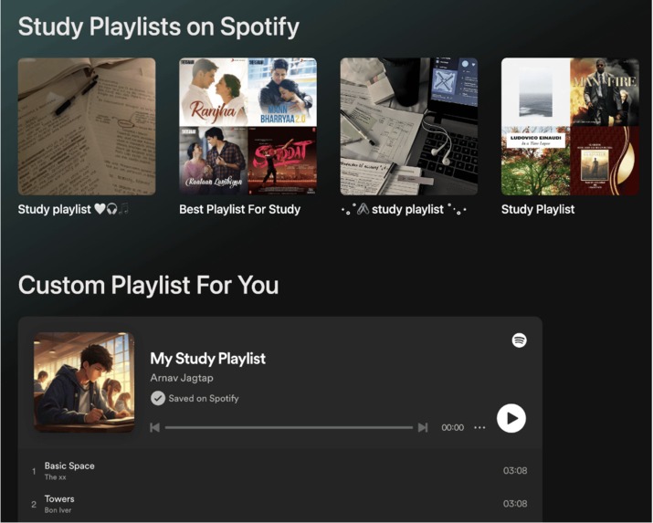This screenshot has height=523, width=653.
Task: Click the 03:08 duration of Basic Space
Action: [x=515, y=471]
